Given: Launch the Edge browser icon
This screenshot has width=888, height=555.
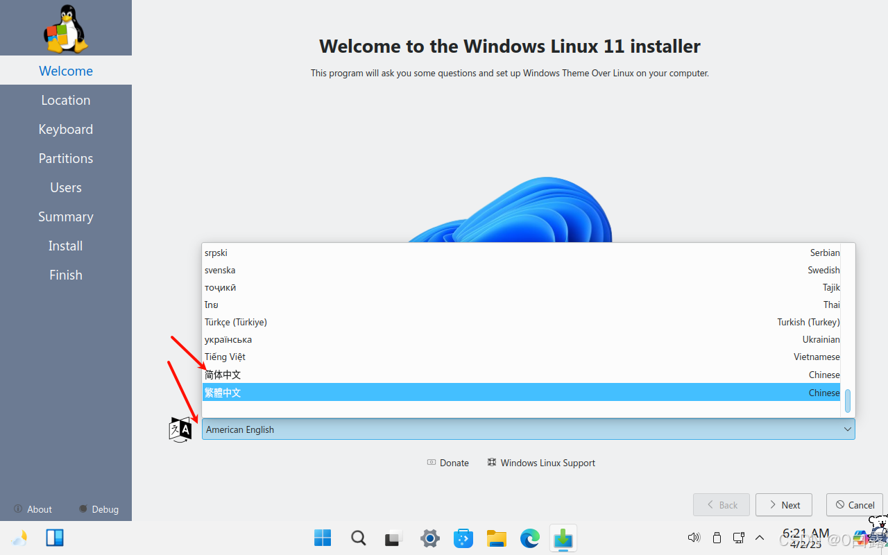Looking at the screenshot, I should pos(530,538).
